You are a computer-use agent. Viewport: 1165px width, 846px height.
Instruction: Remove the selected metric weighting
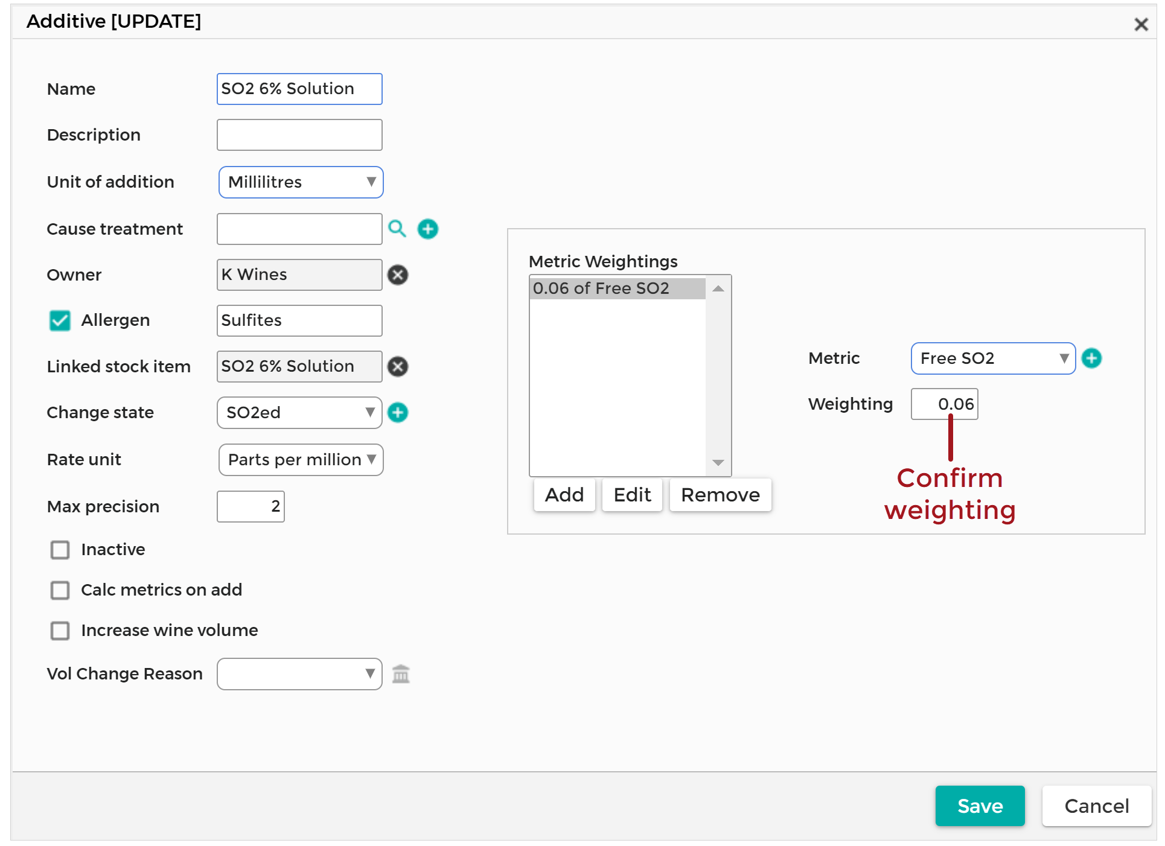(720, 495)
